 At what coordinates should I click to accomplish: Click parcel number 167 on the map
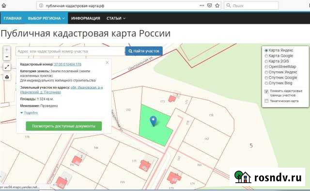[207, 139]
